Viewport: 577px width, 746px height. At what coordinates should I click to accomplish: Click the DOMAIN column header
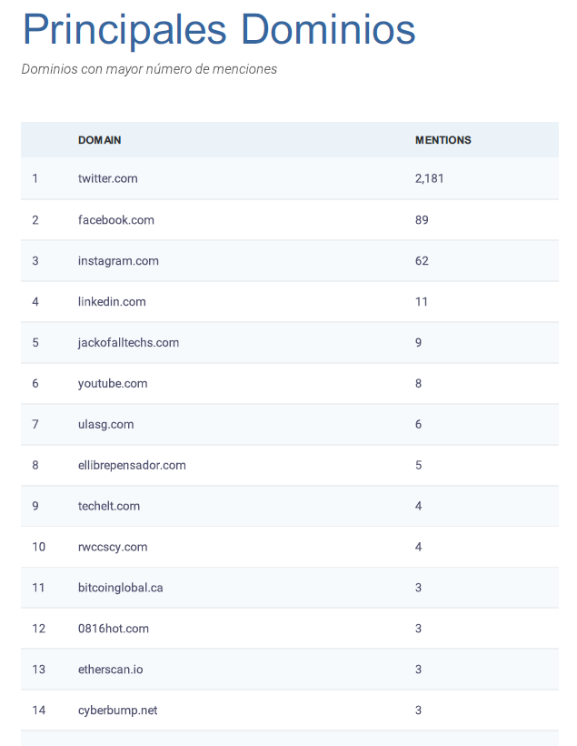[x=100, y=140]
